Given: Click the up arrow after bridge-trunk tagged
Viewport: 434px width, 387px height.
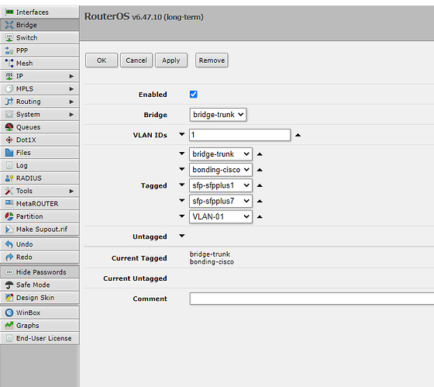Looking at the screenshot, I should pyautogui.click(x=260, y=154).
